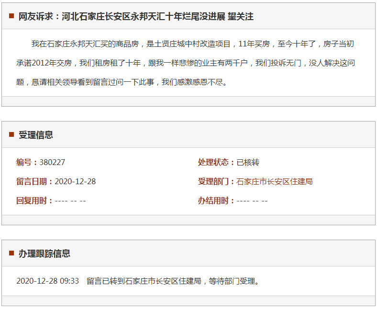Click the brown square bullet beside 网友诉求
The width and height of the screenshot is (377, 309).
coord(11,16)
